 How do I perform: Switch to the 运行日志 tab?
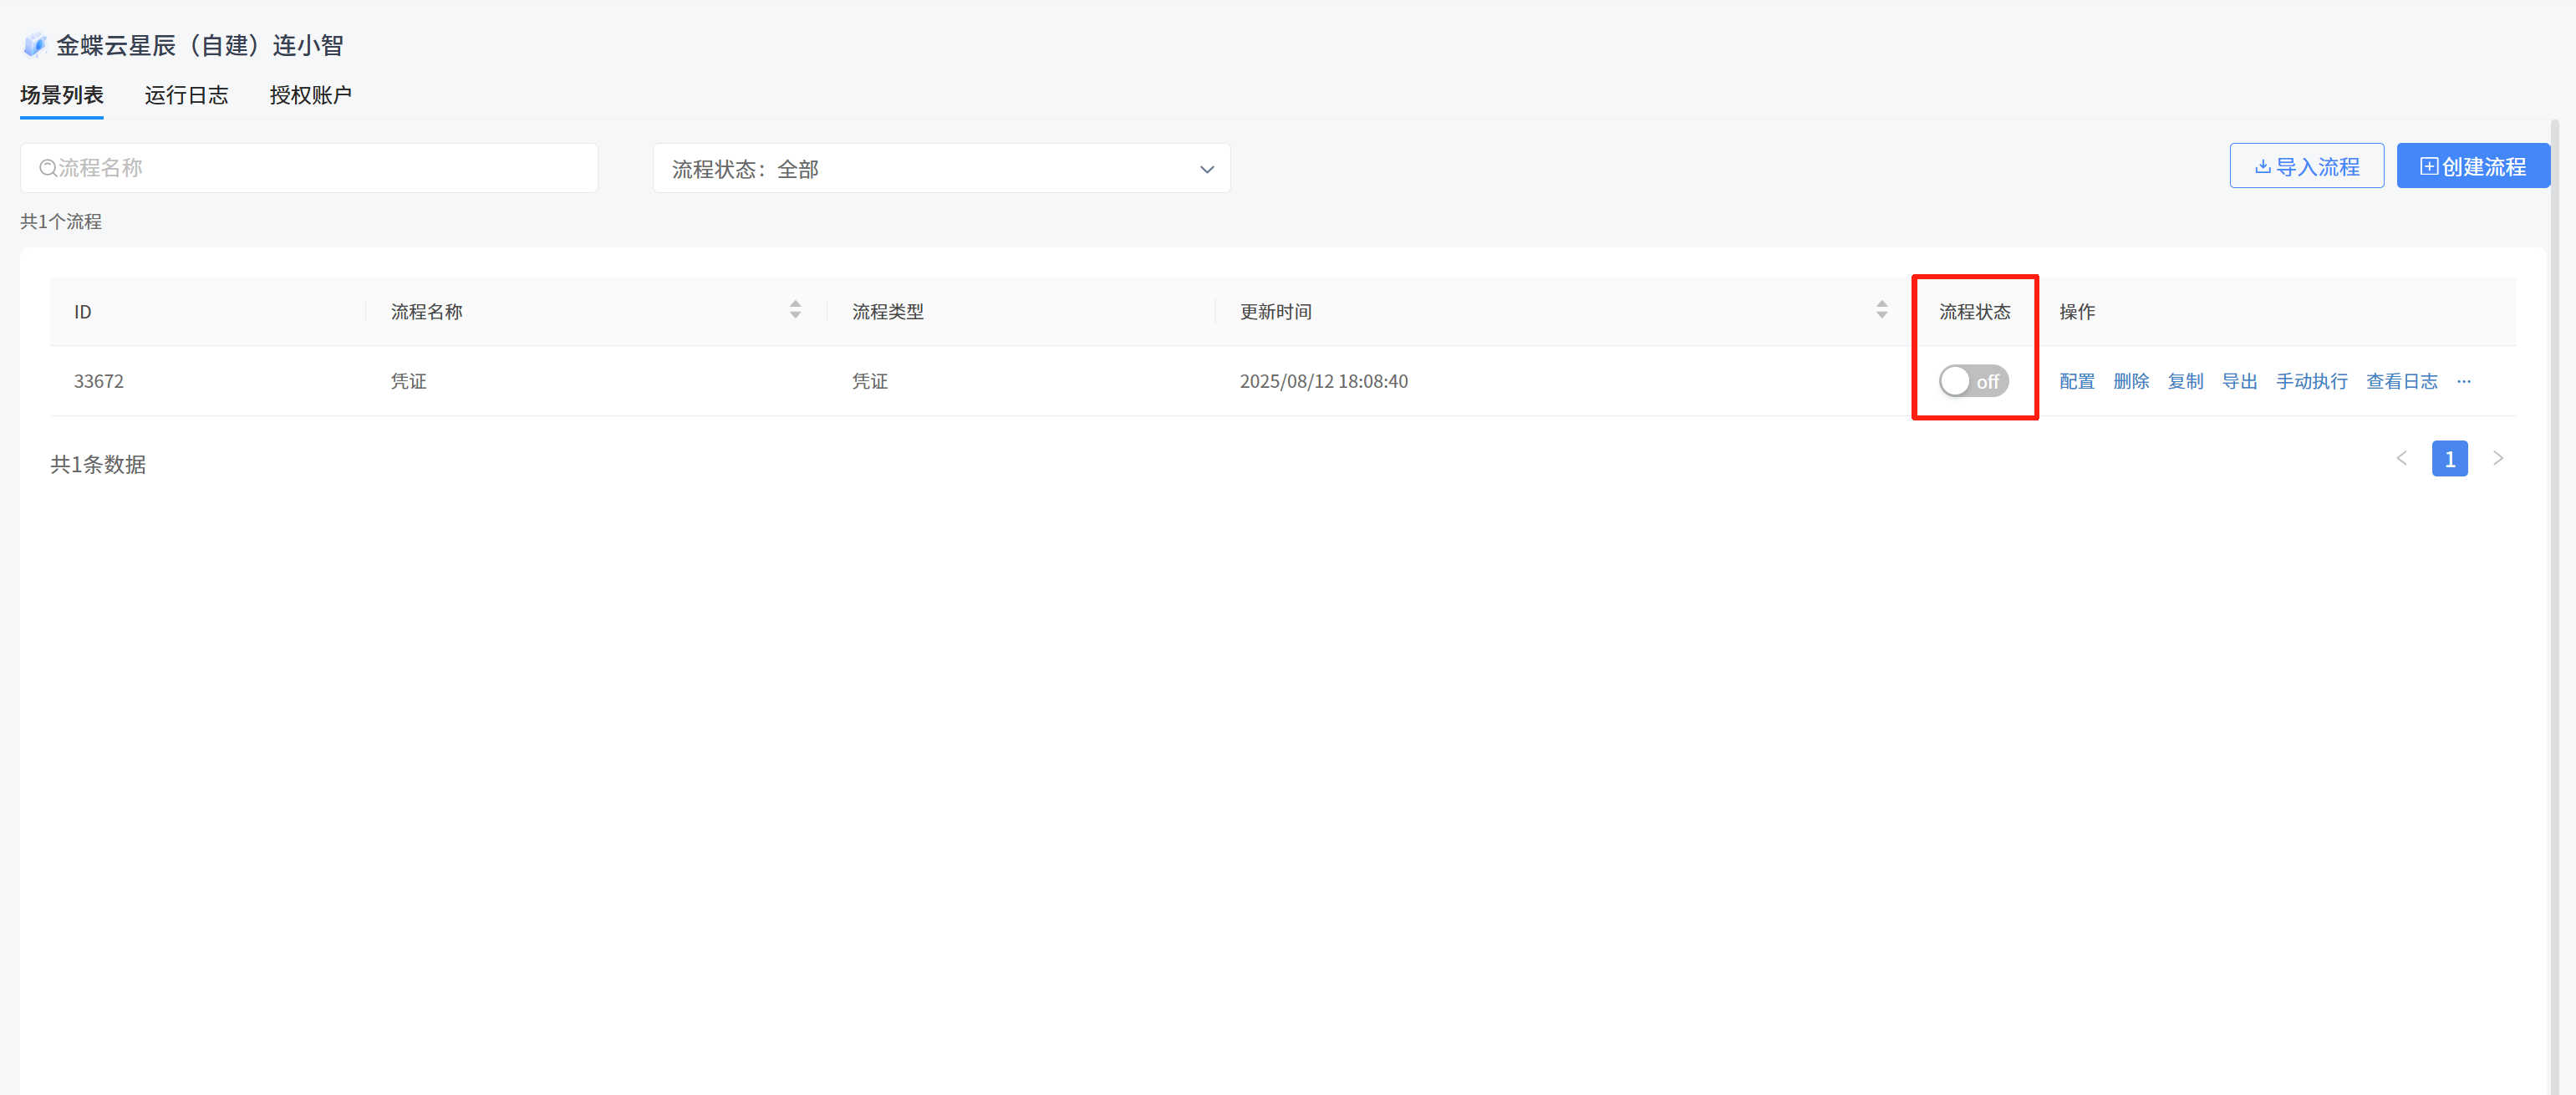click(186, 95)
